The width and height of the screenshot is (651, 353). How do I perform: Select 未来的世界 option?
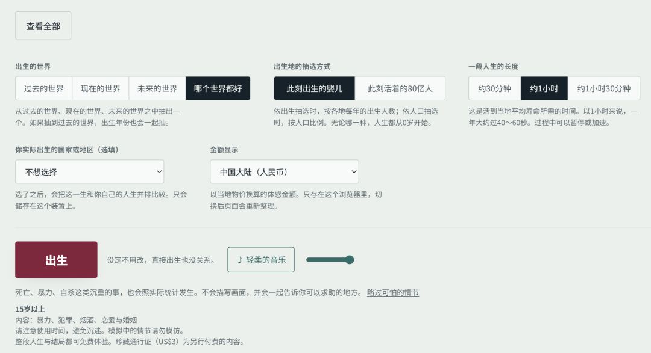tap(157, 88)
